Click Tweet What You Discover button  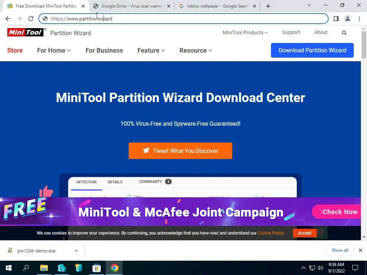coord(180,151)
